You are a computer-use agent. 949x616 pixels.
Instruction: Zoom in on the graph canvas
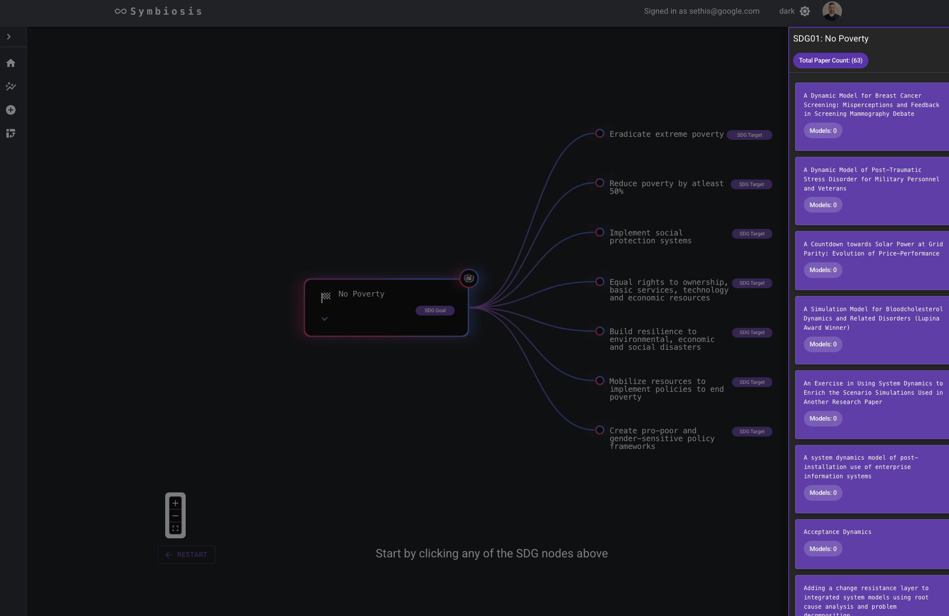click(175, 503)
